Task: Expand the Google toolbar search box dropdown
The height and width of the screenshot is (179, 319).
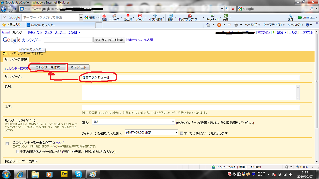Action: coord(81,18)
